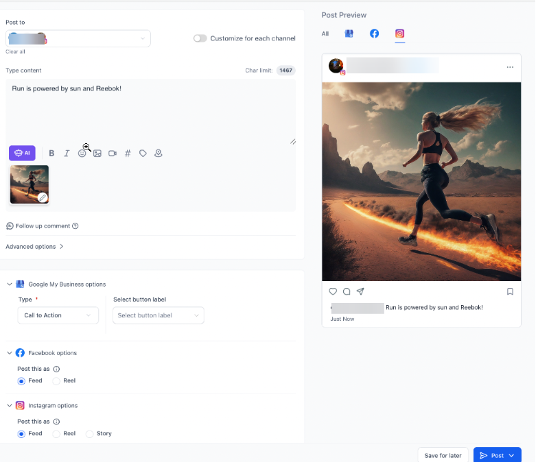
Task: Select Reel under Facebook options
Action: [x=57, y=381]
